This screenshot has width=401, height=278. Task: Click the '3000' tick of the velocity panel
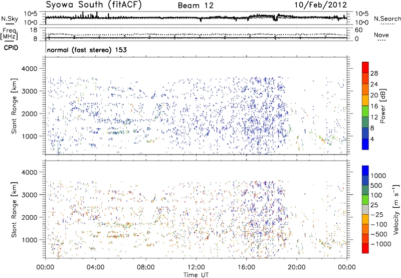click(x=29, y=195)
